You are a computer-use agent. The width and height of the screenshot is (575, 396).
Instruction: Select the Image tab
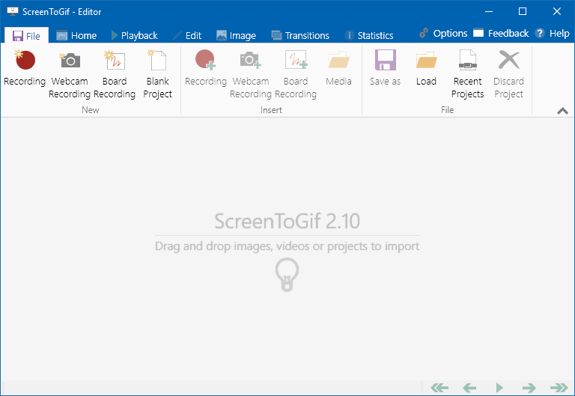coord(236,36)
